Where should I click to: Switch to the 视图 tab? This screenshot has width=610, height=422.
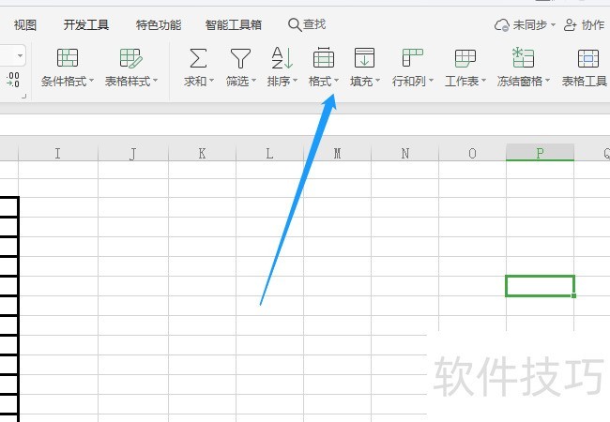pos(25,25)
